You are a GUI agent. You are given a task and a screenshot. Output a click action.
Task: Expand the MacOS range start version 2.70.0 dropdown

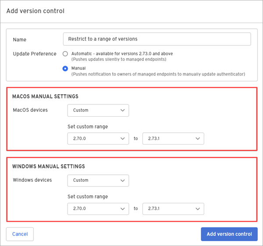click(x=98, y=139)
